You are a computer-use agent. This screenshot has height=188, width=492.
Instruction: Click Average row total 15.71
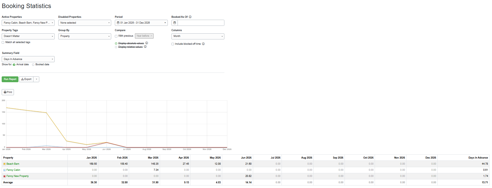click(x=485, y=182)
